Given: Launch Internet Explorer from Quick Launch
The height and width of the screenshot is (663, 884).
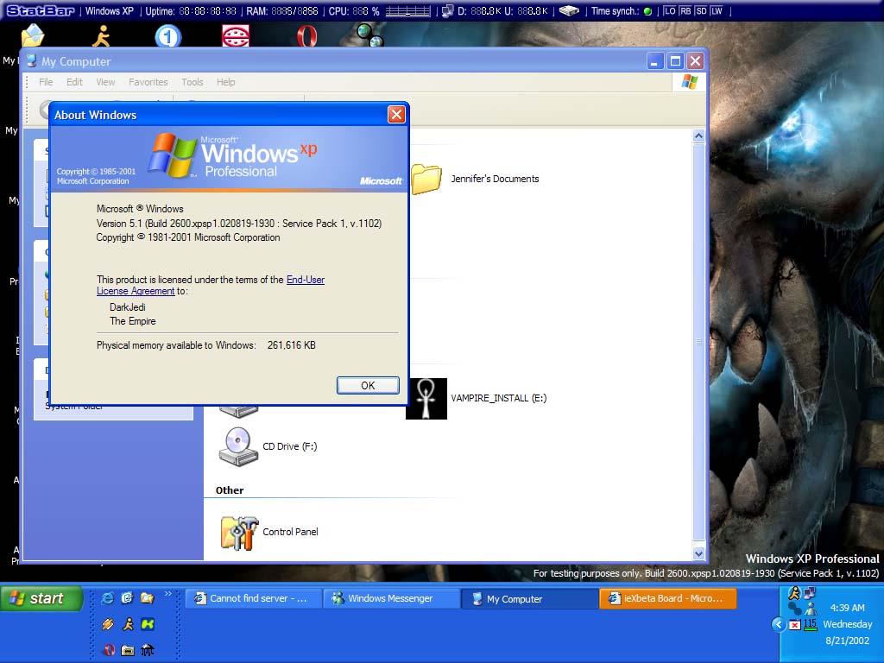Looking at the screenshot, I should pos(107,598).
